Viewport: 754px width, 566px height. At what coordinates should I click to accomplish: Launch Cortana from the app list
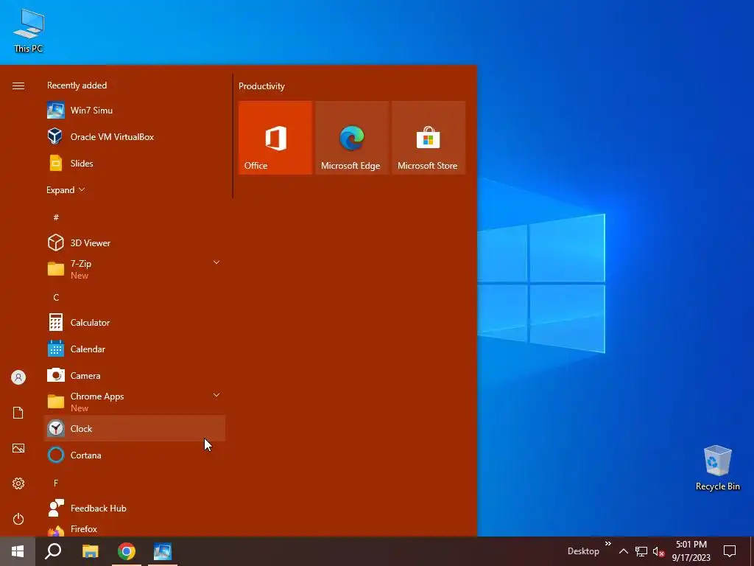click(135, 455)
